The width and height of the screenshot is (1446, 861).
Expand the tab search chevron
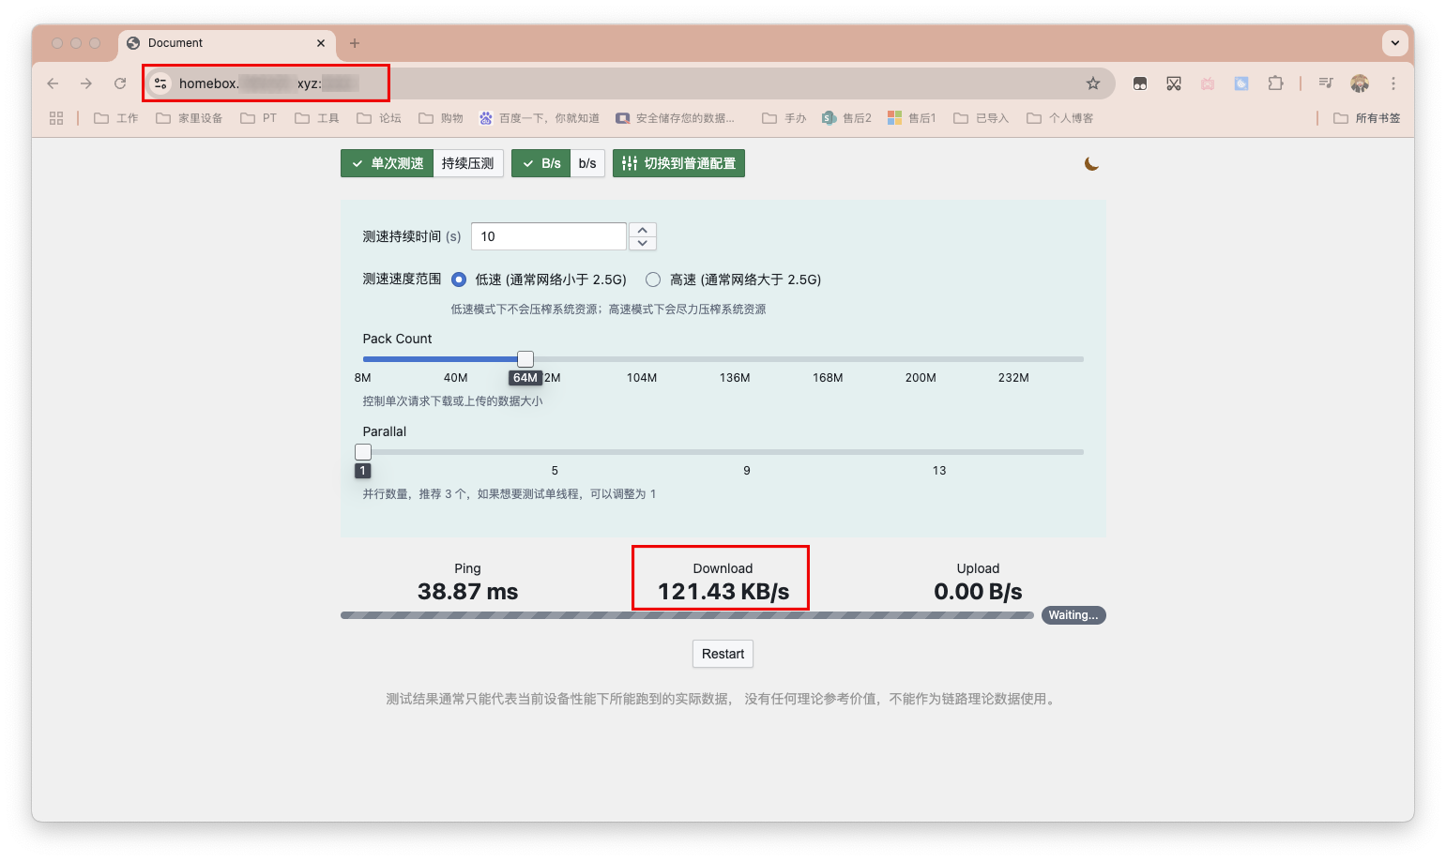click(1395, 43)
